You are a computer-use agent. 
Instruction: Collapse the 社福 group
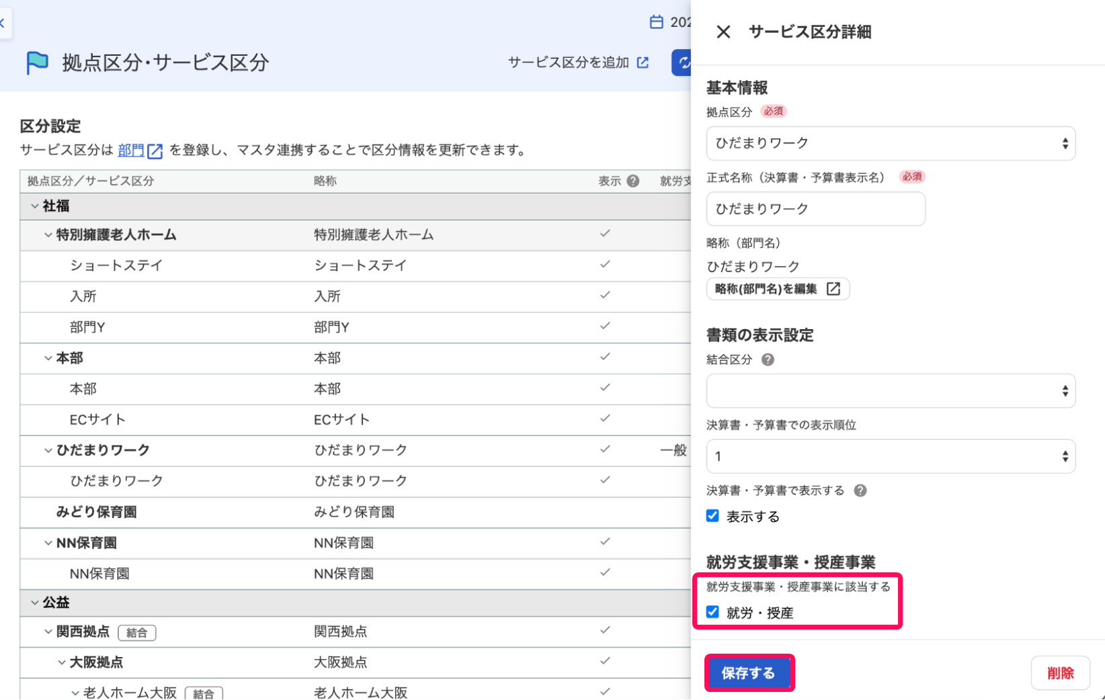pyautogui.click(x=35, y=206)
